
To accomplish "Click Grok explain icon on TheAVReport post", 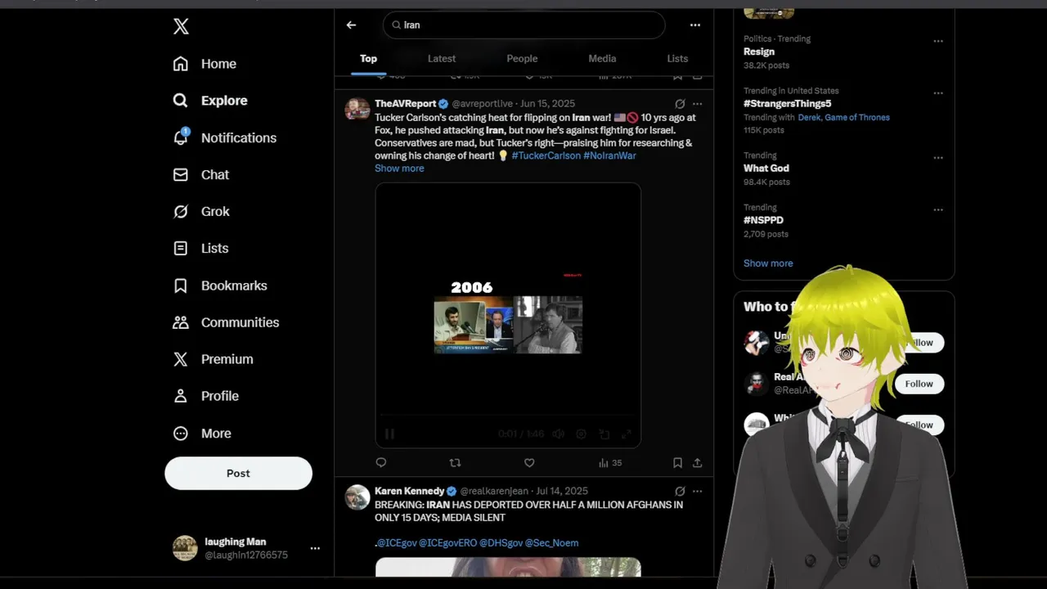I will (x=680, y=104).
